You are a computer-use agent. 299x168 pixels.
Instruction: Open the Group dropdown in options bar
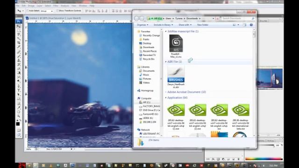(x=47, y=11)
